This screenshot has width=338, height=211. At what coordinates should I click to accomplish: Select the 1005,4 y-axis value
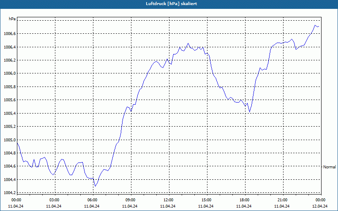pos(10,113)
